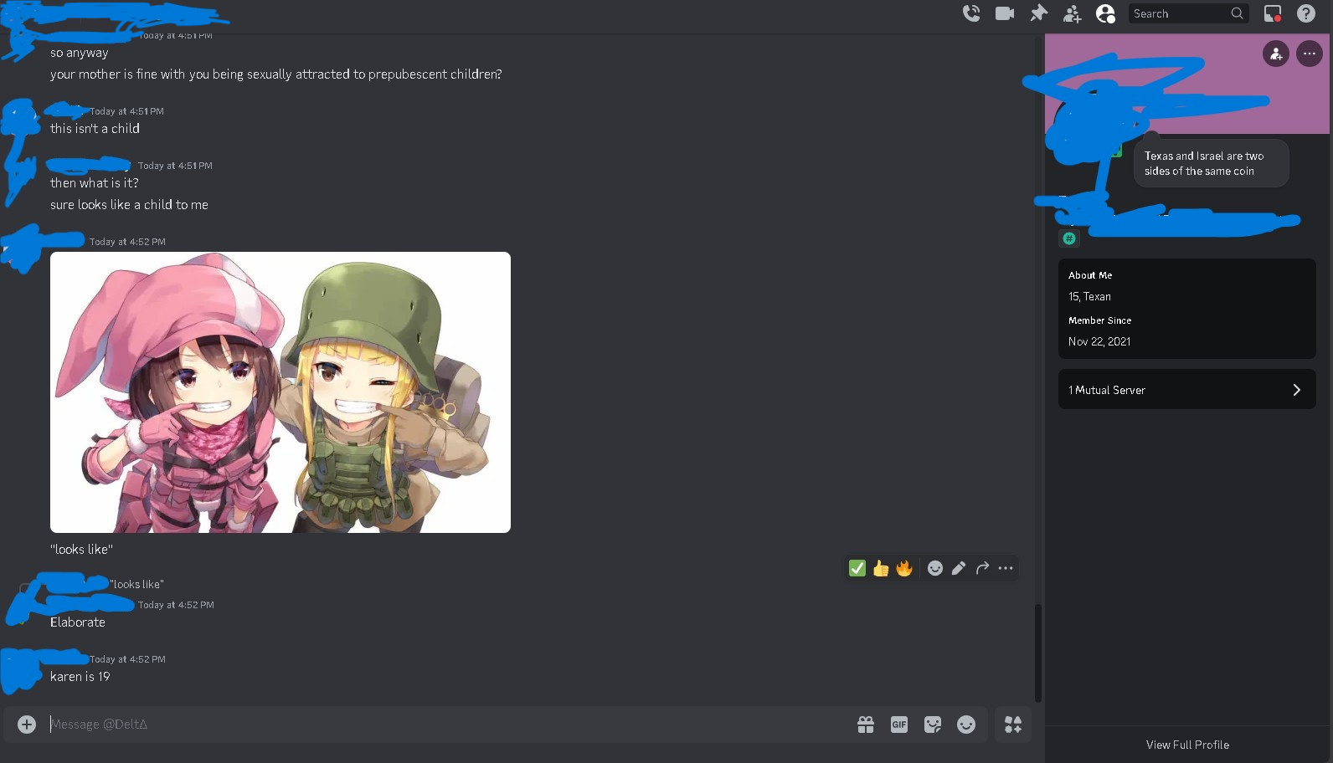Click the "so anyway" message
The width and height of the screenshot is (1333, 763).
pyautogui.click(x=79, y=52)
